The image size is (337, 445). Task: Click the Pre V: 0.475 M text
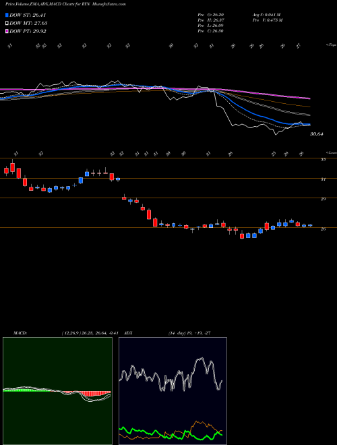coord(267,20)
